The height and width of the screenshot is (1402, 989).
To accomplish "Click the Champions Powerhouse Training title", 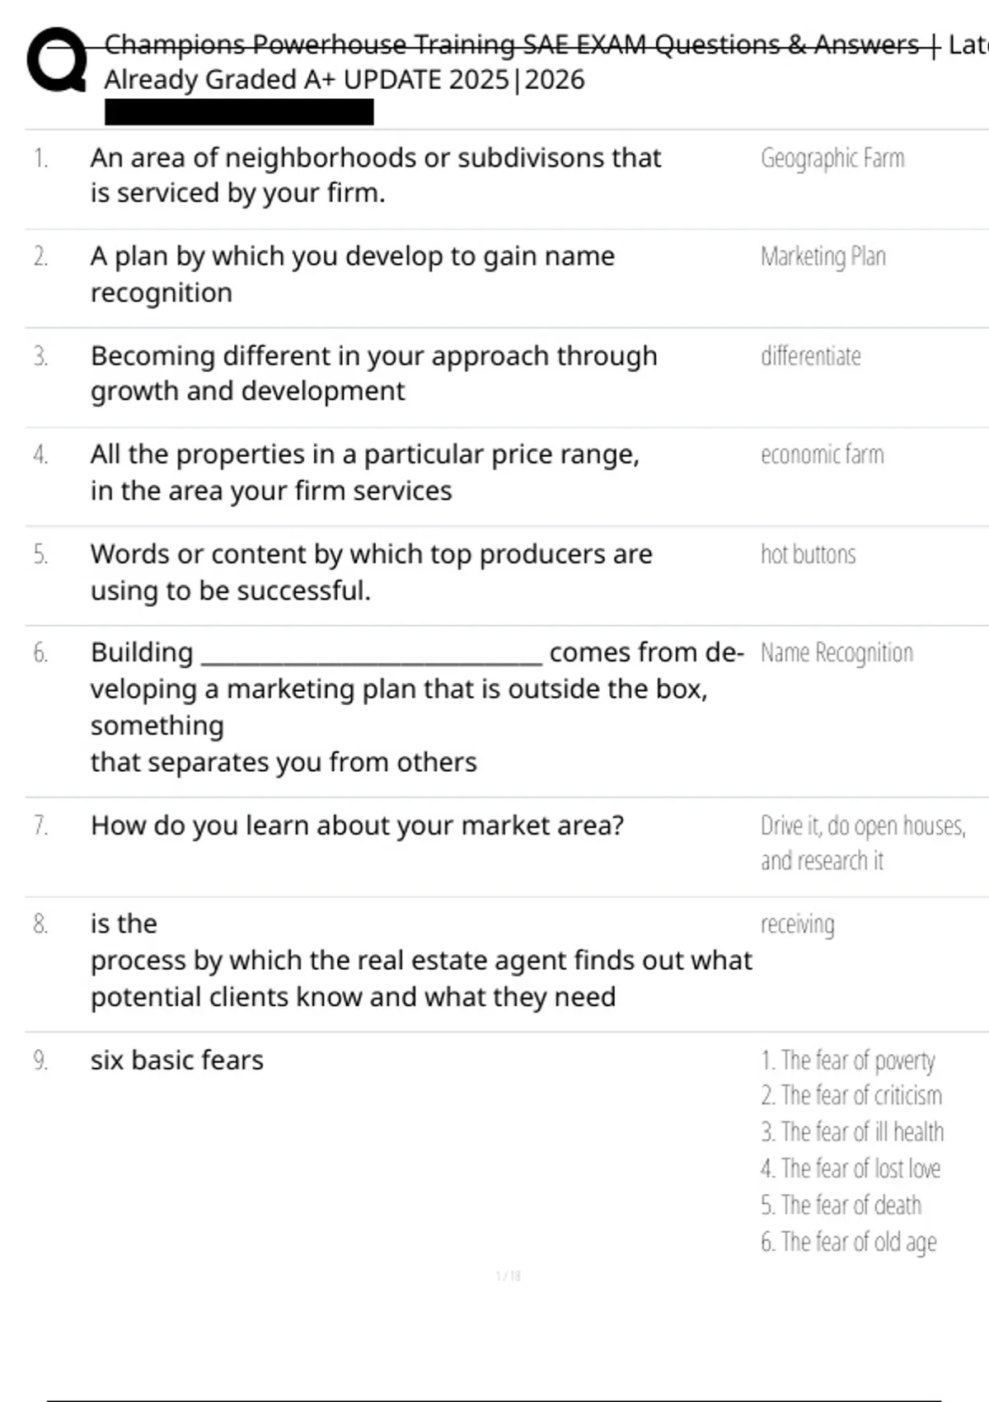I will pyautogui.click(x=511, y=45).
